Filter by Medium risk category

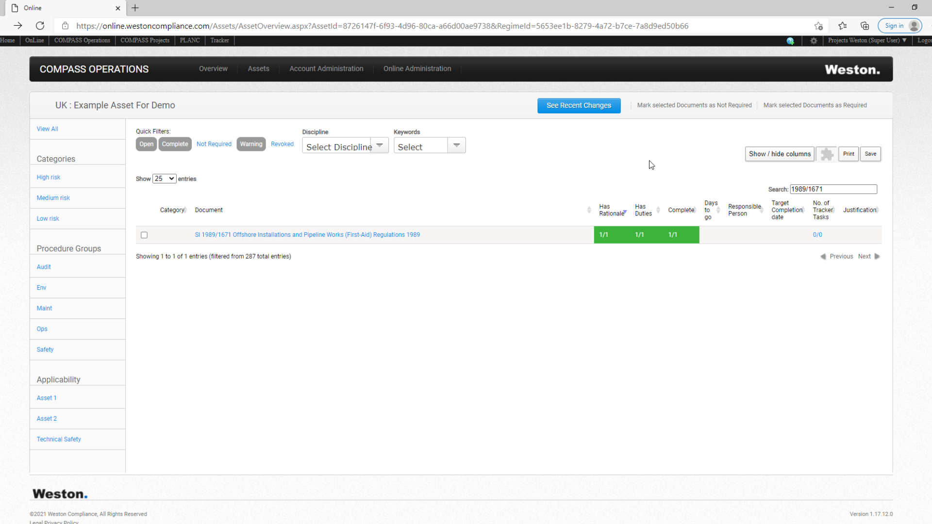point(53,198)
